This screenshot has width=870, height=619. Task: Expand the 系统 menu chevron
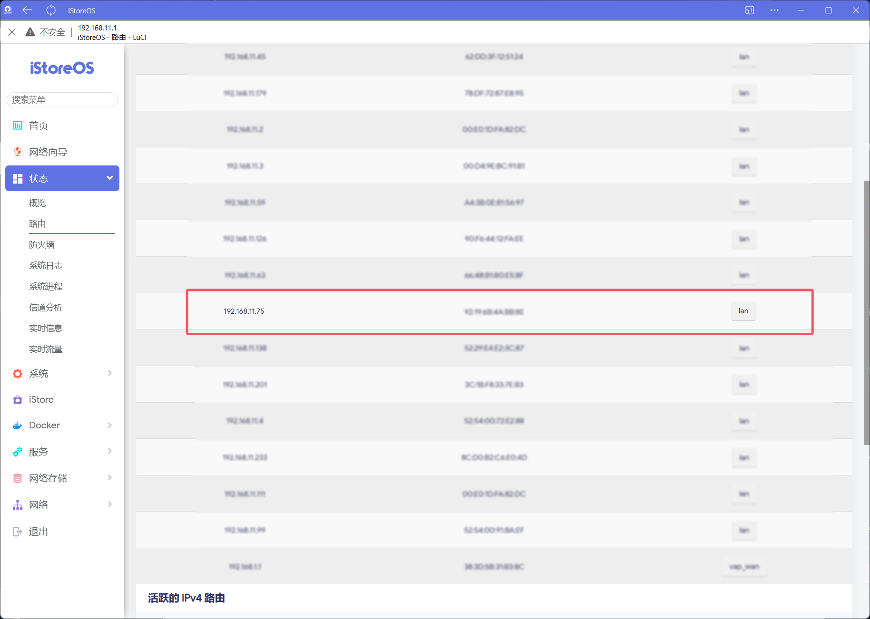point(109,373)
